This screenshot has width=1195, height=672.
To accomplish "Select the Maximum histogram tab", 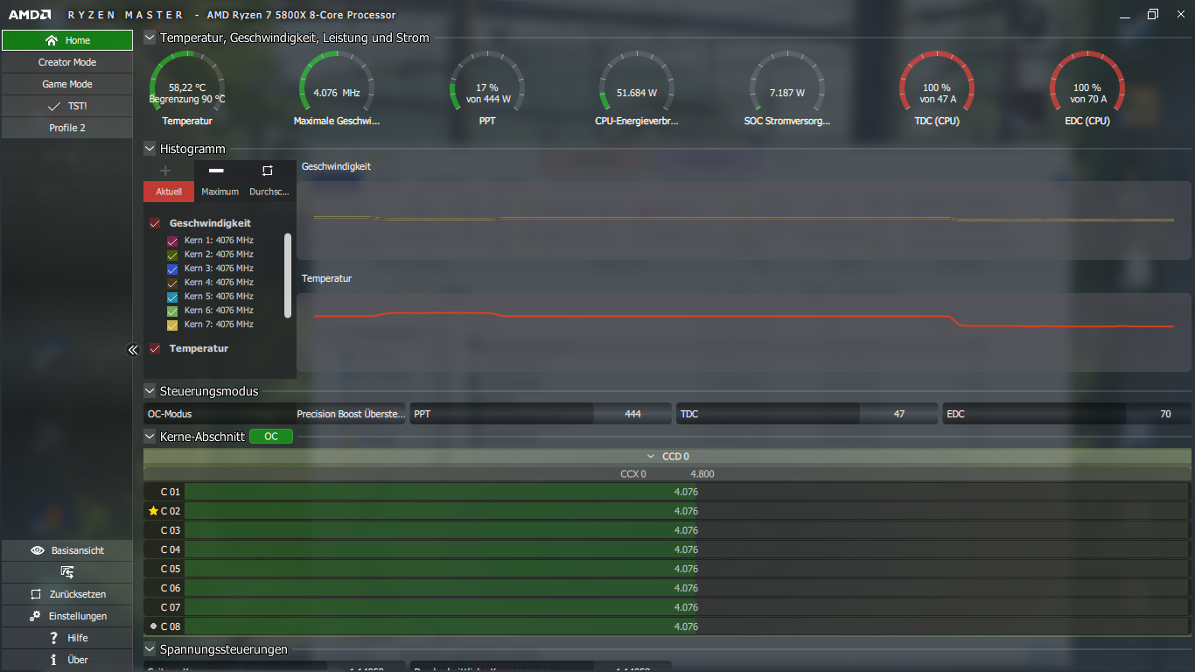I will tap(220, 192).
